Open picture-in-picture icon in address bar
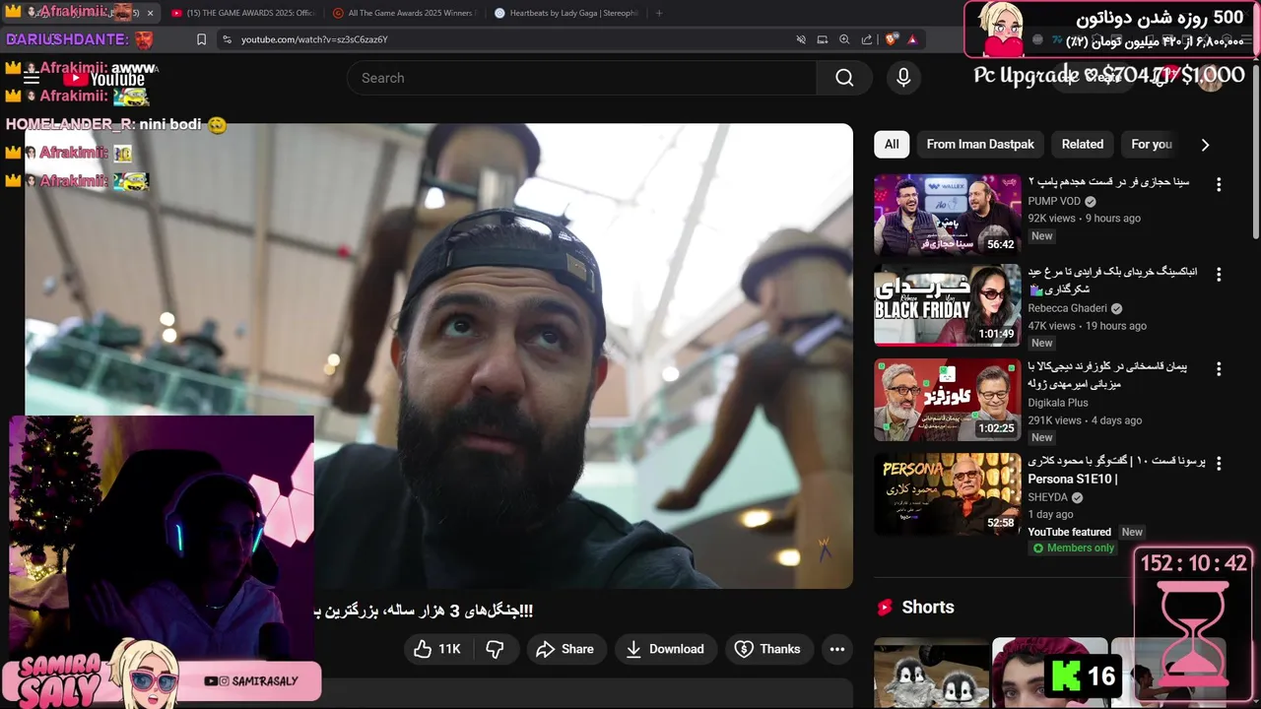Viewport: 1261px width, 709px height. pos(823,39)
